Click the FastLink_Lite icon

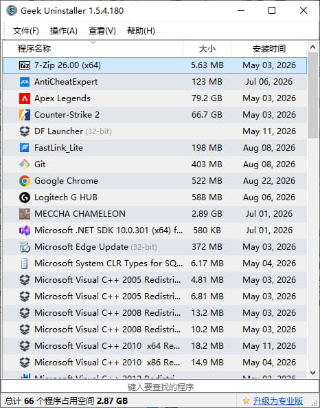tap(25, 148)
